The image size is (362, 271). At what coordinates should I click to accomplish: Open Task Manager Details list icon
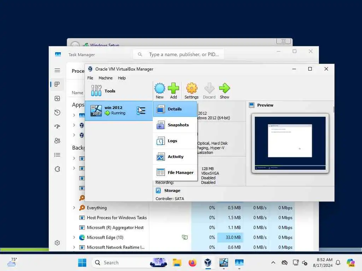57,155
